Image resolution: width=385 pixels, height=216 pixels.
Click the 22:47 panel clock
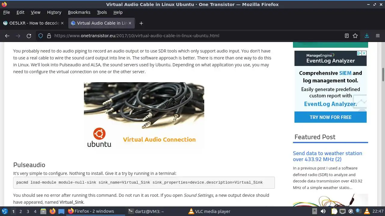378,211
